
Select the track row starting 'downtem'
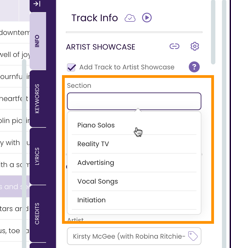(x=15, y=32)
